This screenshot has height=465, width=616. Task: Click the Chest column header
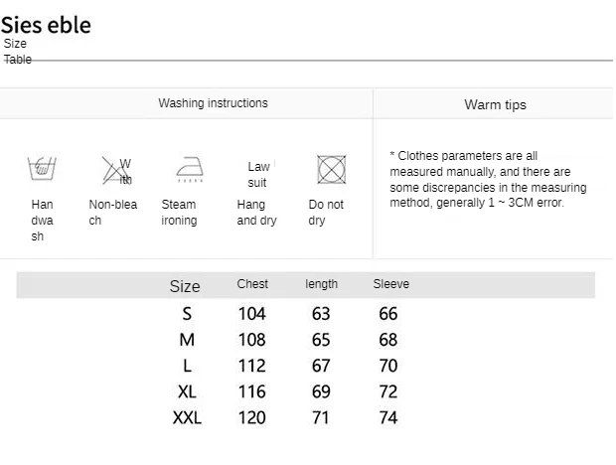click(x=252, y=284)
